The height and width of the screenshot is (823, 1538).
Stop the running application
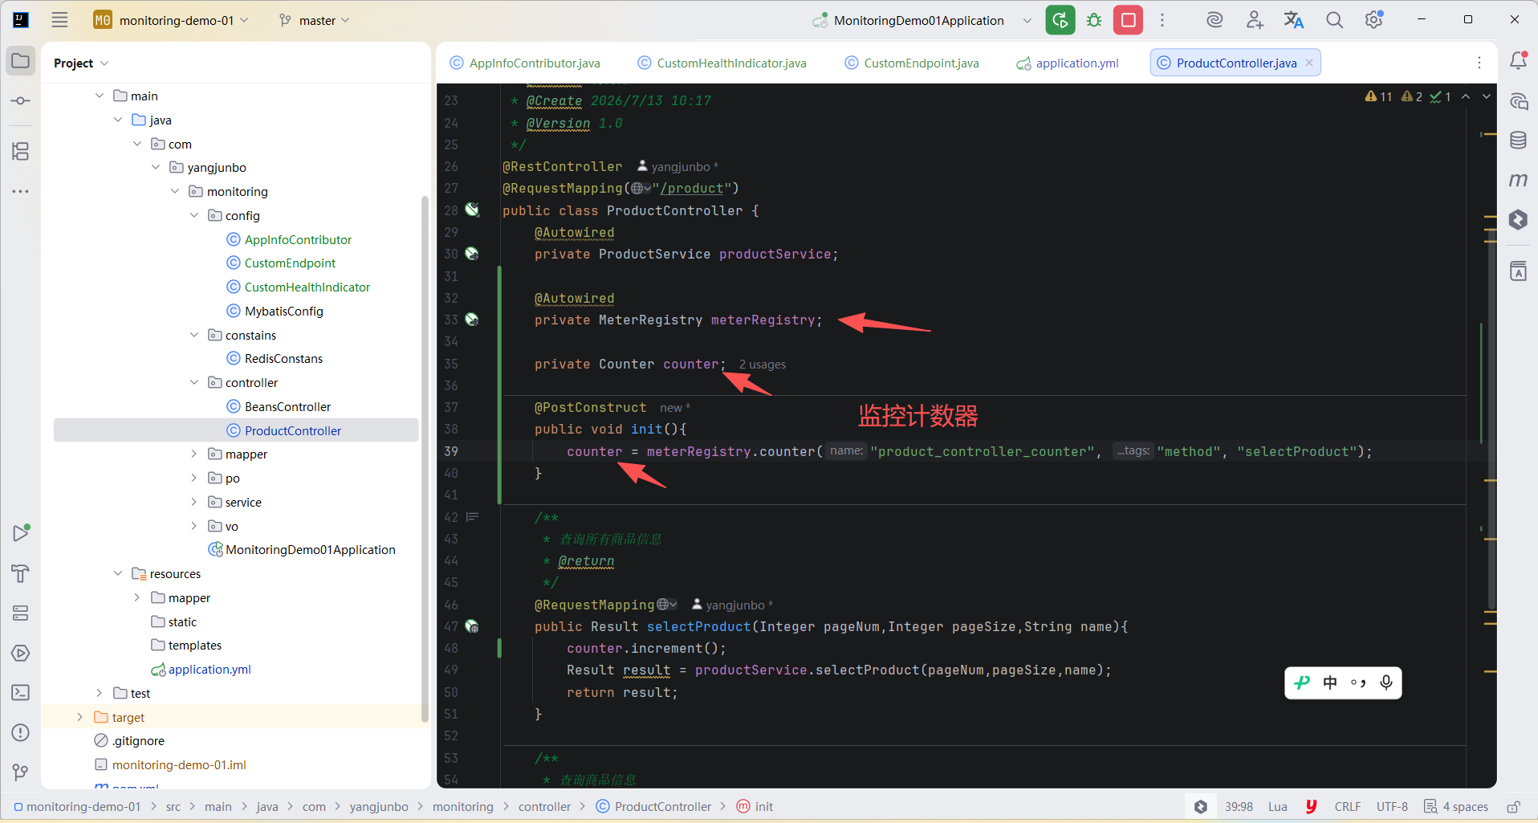(1128, 20)
